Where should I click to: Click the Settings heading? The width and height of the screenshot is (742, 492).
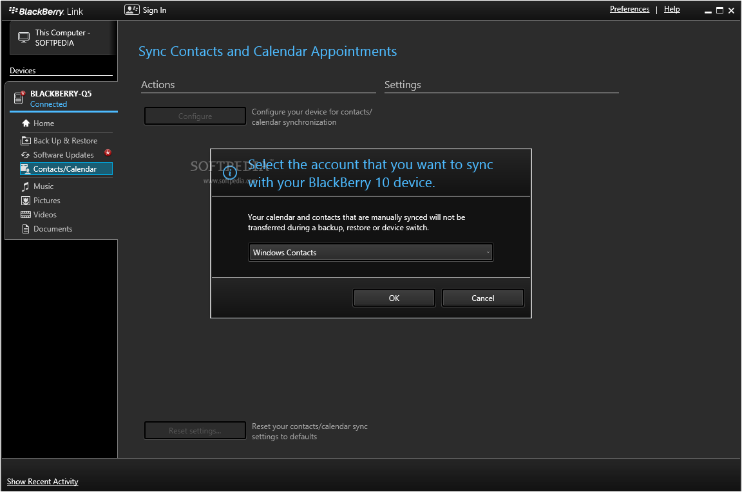pyautogui.click(x=403, y=85)
